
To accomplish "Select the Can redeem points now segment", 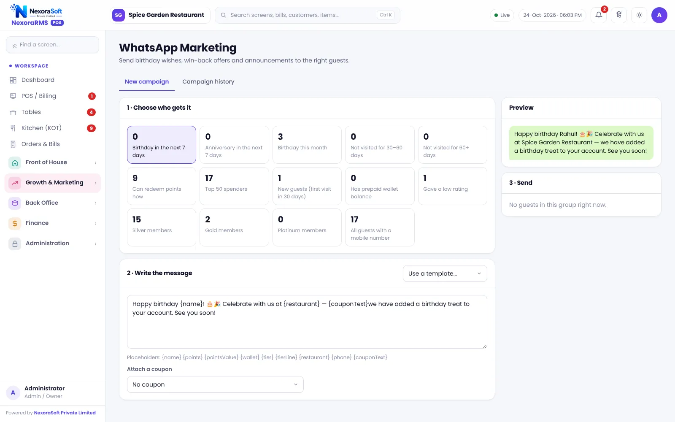I will pyautogui.click(x=162, y=186).
